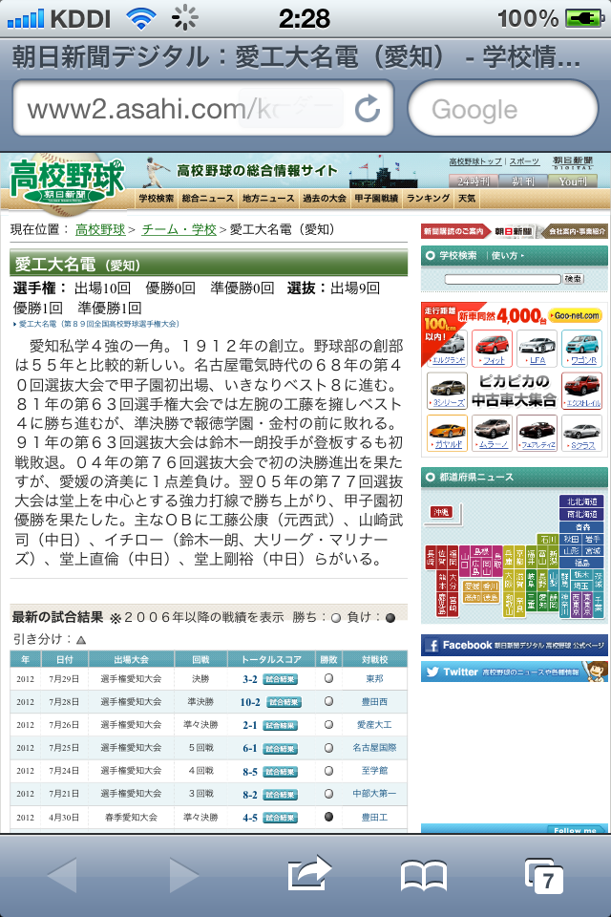Viewport: 611px width, 917px height.
Task: Switch to the You刊 tab
Action: coord(573,181)
